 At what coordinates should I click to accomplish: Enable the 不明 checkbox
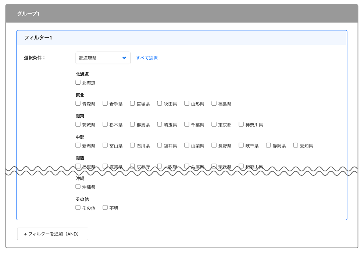pos(105,207)
